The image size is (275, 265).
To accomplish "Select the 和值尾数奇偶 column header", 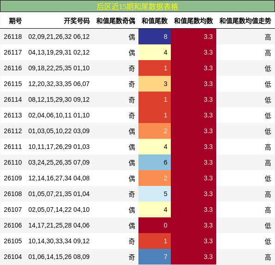I will tap(116, 21).
